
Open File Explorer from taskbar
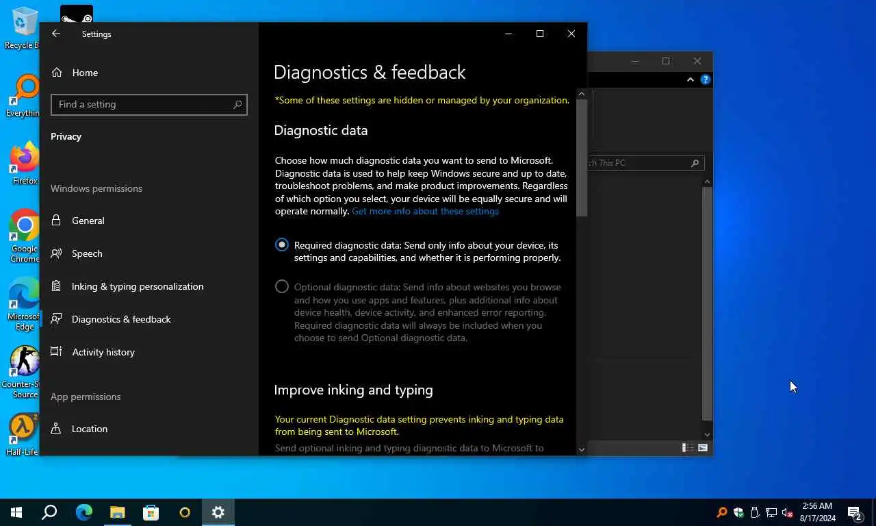[117, 512]
